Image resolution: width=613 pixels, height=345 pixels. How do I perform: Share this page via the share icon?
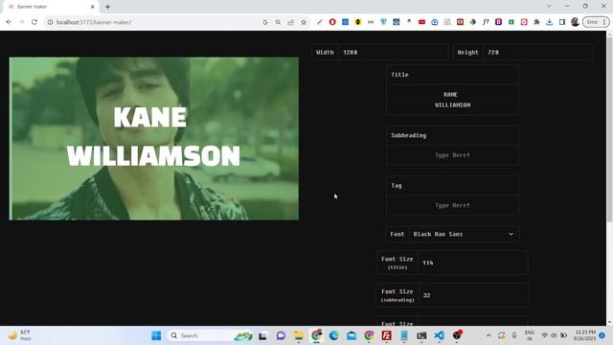291,22
